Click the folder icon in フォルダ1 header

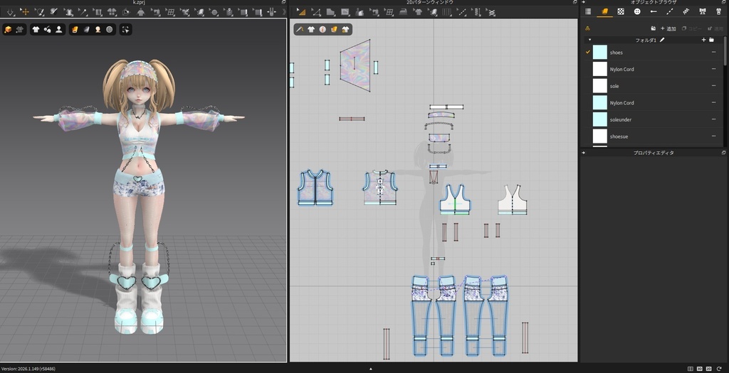[x=711, y=40]
